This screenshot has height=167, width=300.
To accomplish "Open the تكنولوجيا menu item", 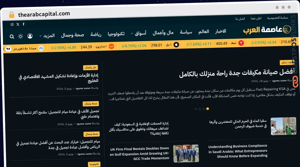I will [x=116, y=34].
